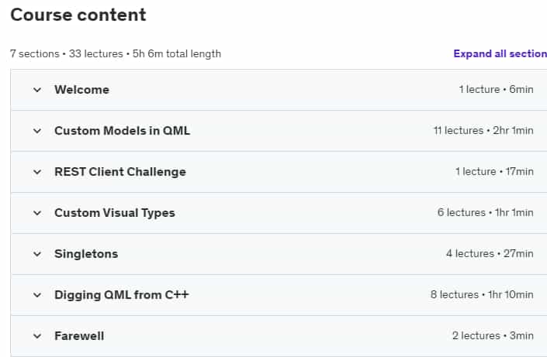Click the '2 lectures • 3min' label
Viewport: 547px width, 357px height.
click(x=493, y=336)
